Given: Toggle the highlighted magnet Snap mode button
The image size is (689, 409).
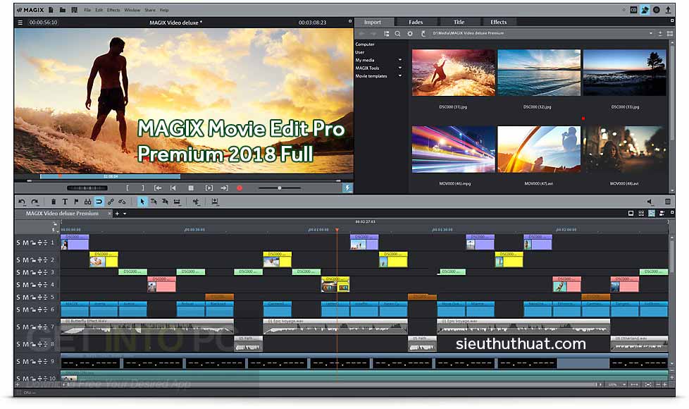Looking at the screenshot, I should 99,202.
